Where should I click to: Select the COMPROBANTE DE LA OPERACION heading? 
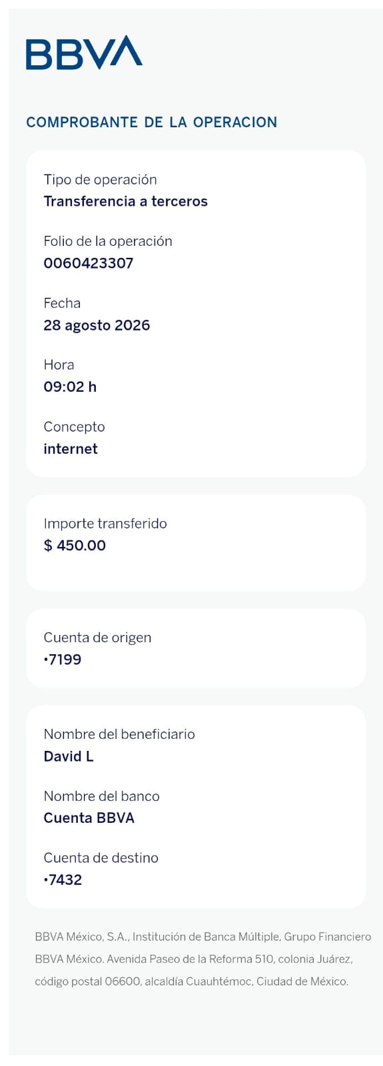[x=152, y=123]
